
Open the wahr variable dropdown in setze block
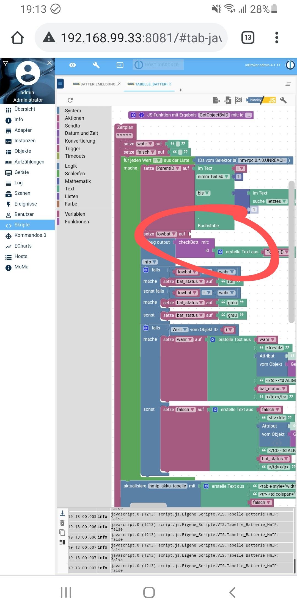145,144
